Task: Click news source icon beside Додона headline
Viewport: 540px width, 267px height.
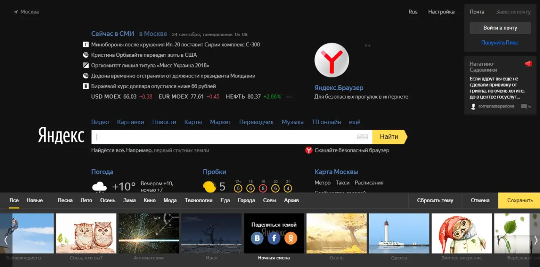Action: point(86,76)
